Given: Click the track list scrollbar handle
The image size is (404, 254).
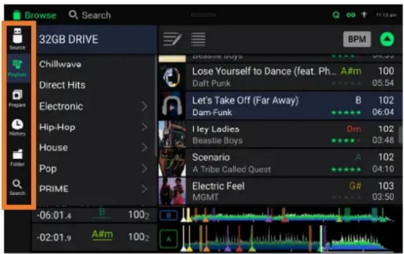Looking at the screenshot, I should (x=400, y=134).
